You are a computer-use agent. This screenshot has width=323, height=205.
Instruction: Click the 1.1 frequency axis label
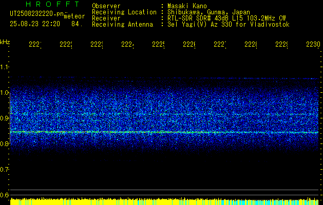tap(4, 67)
